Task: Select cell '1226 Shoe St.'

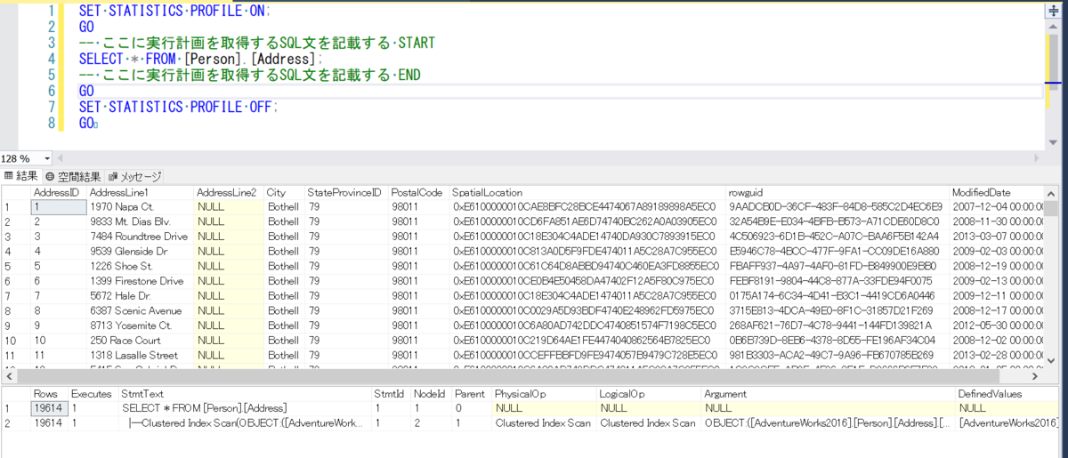Action: point(140,266)
